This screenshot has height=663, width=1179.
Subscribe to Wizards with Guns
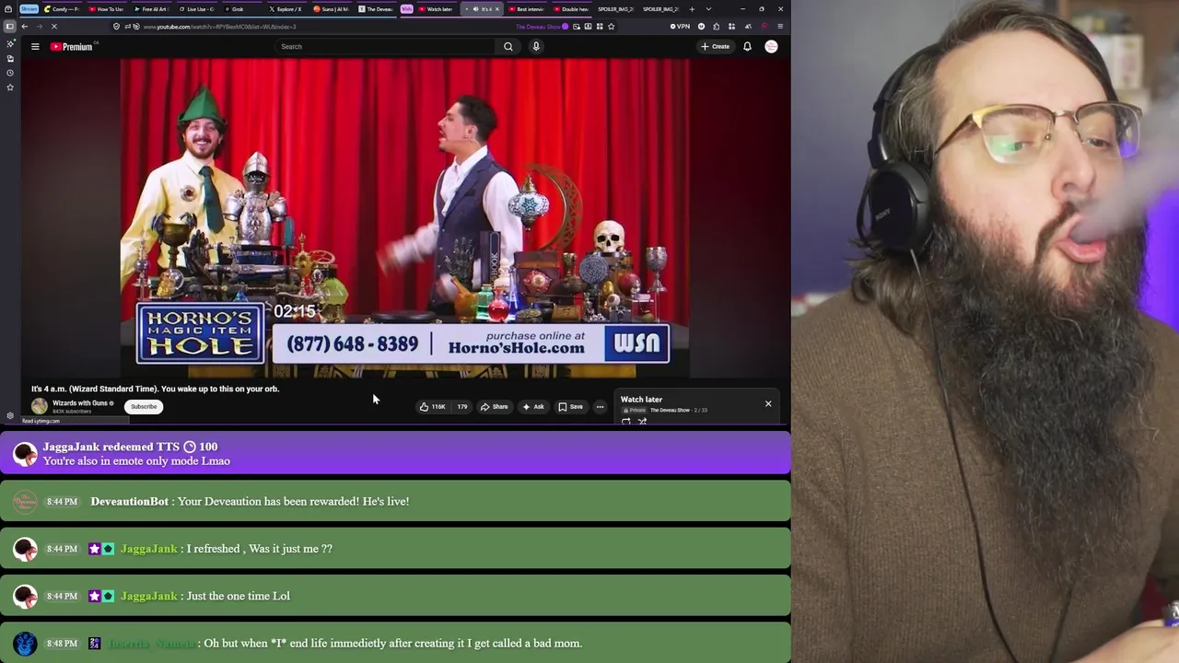[x=144, y=406]
